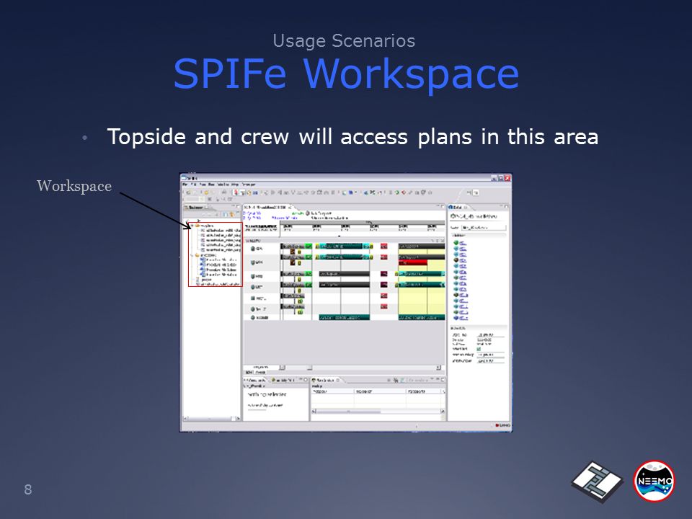Click the printer icon in SPIFe toolbar

point(223,192)
